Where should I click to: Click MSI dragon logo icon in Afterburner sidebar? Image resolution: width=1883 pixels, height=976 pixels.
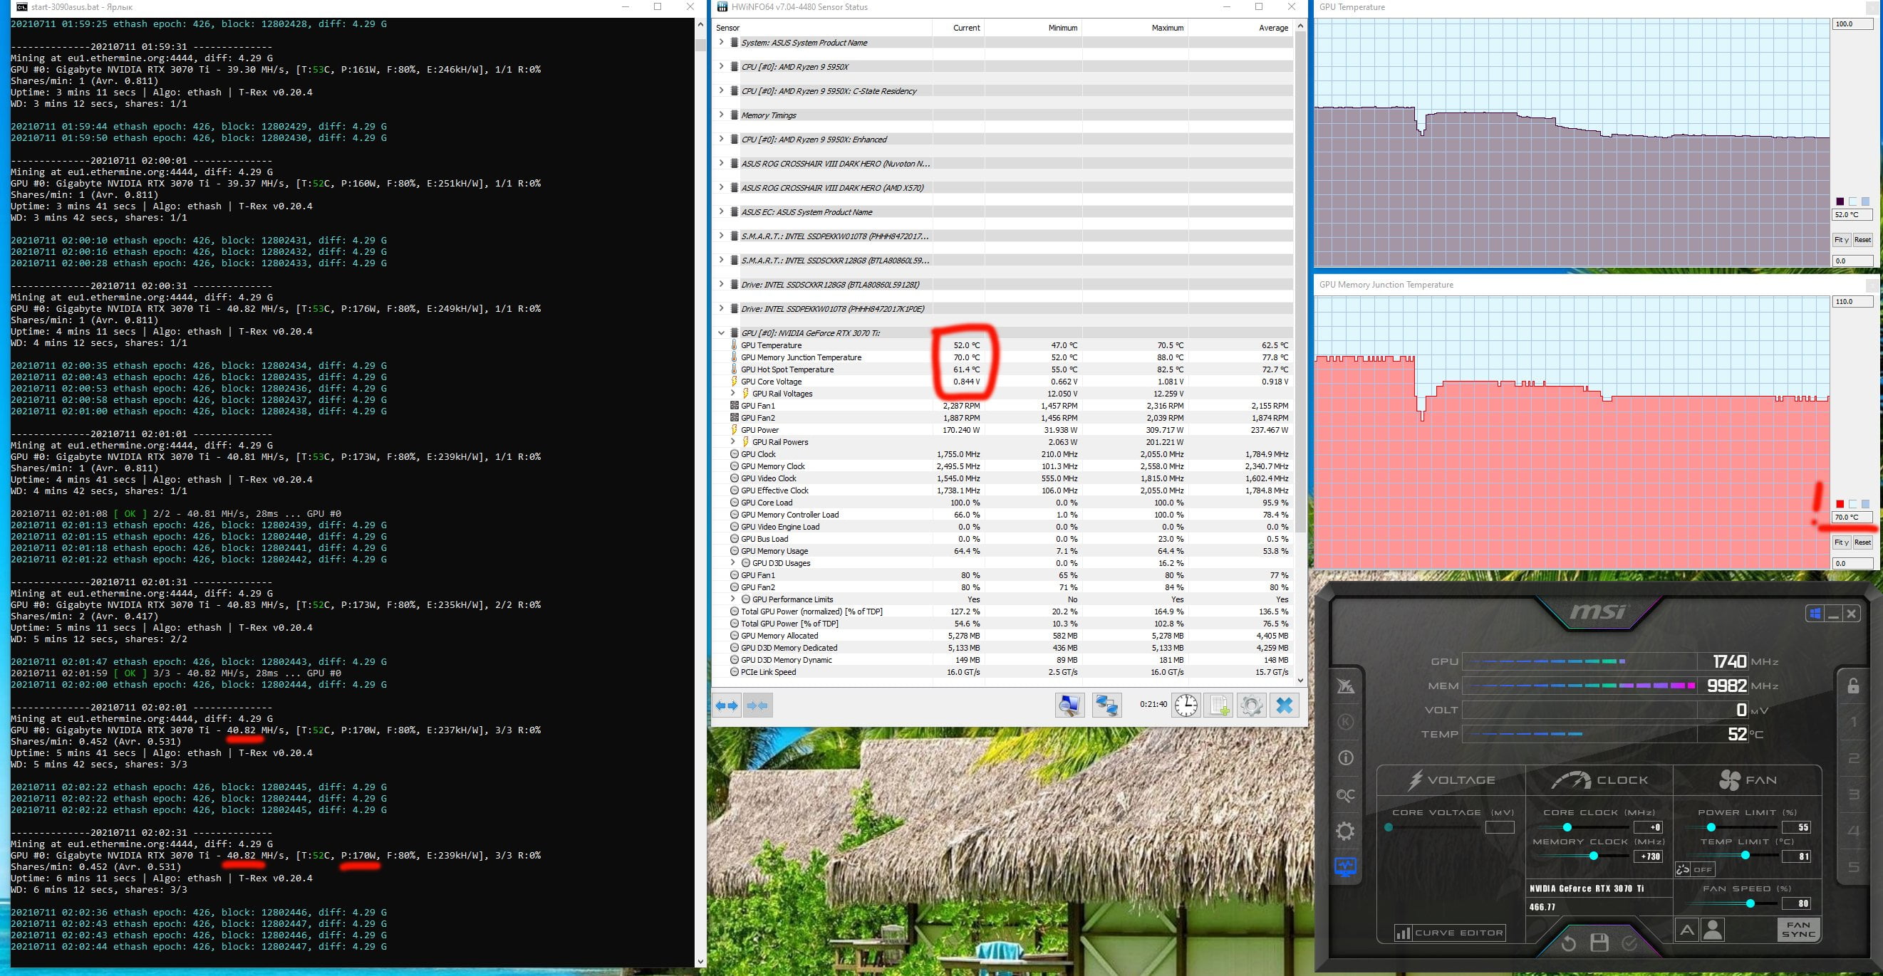click(1345, 686)
